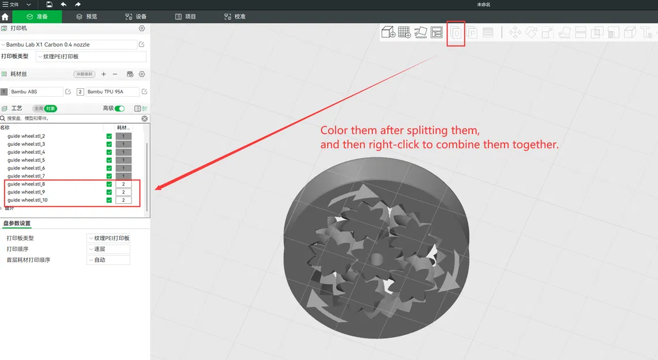Open printer section settings gear

tap(142, 28)
